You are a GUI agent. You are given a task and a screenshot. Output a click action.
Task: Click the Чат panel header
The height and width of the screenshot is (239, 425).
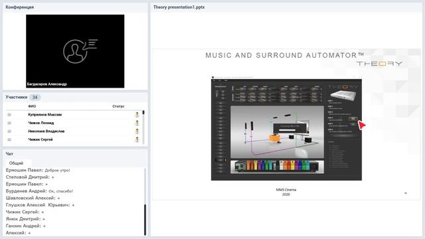(9, 153)
